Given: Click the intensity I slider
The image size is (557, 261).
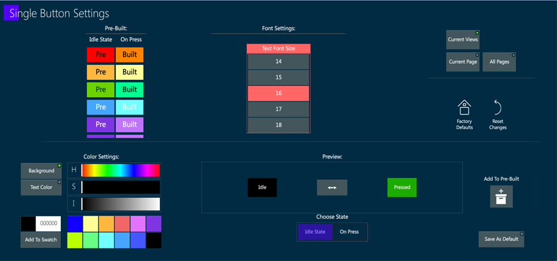Looking at the screenshot, I should tap(121, 204).
